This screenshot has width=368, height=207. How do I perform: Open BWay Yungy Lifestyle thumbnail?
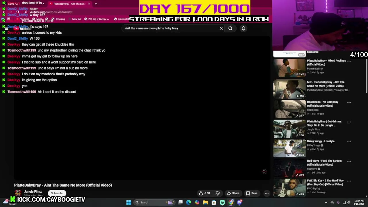[289, 149]
